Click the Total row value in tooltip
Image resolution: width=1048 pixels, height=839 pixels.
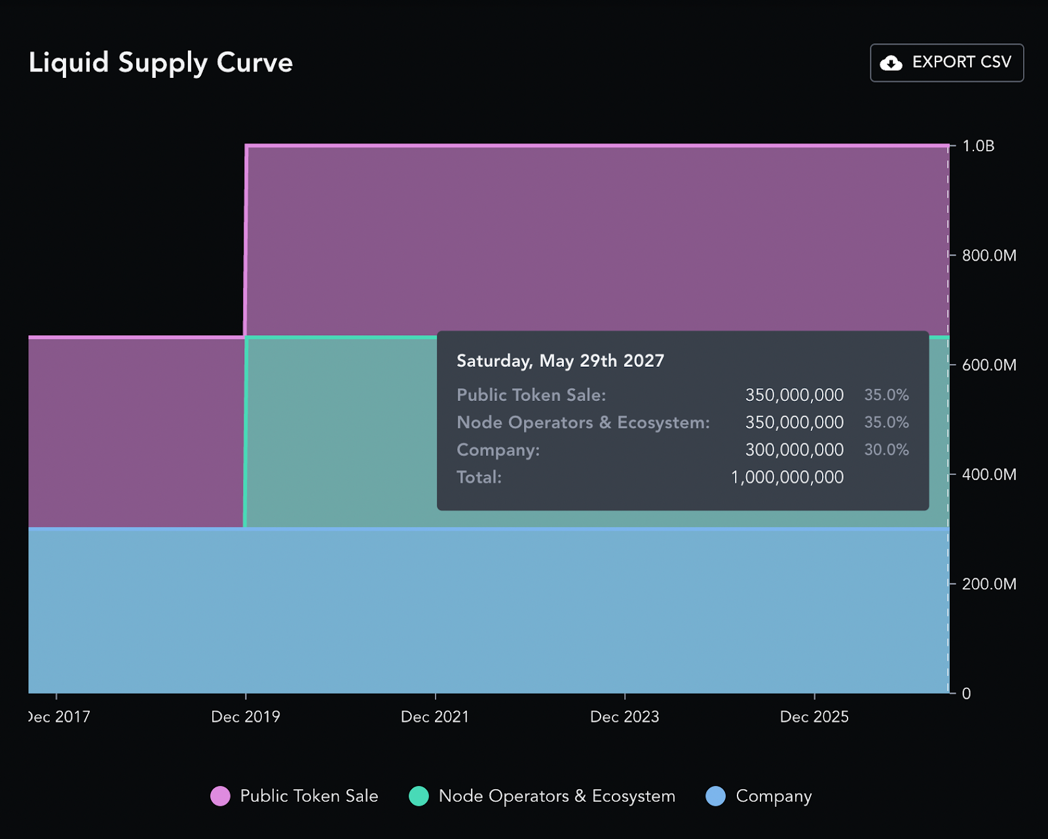coord(787,477)
